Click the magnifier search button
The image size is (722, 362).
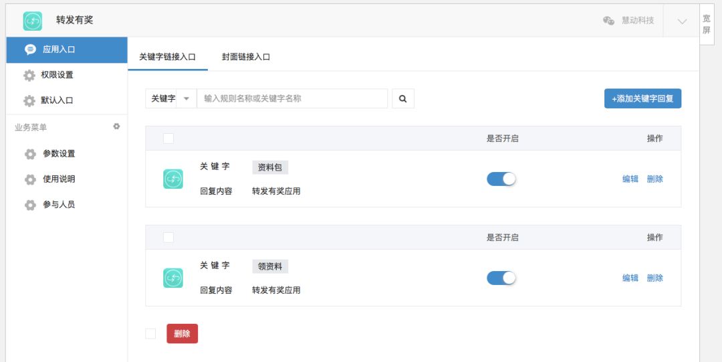point(403,98)
